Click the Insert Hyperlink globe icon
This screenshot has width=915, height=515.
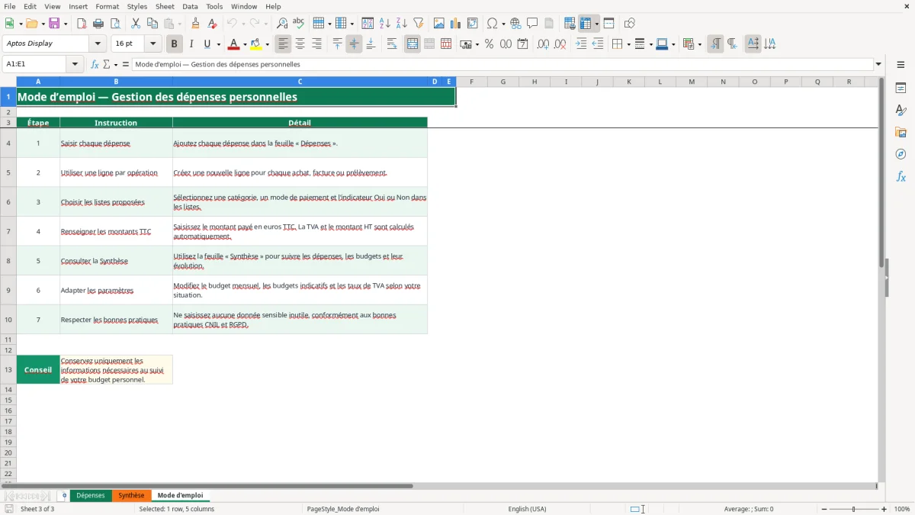point(515,24)
